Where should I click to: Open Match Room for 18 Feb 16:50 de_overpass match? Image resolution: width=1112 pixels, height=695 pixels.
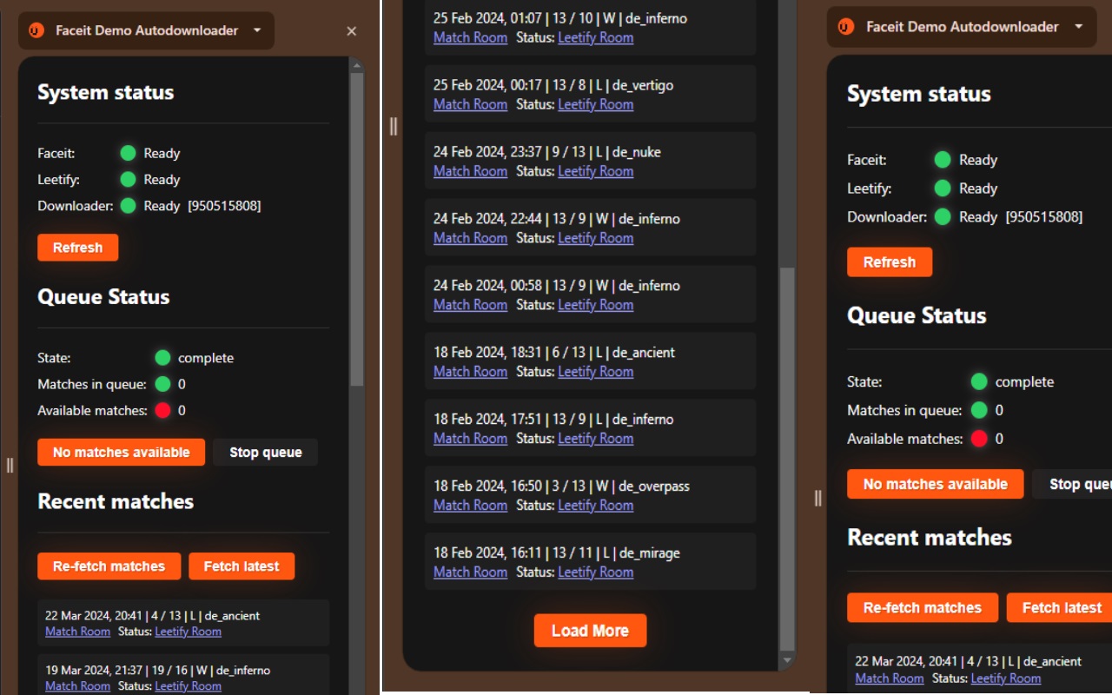[x=470, y=506]
